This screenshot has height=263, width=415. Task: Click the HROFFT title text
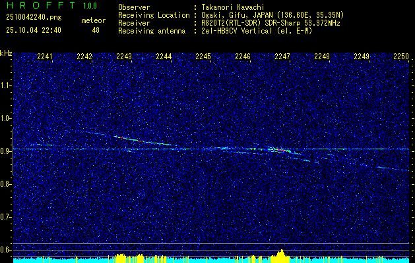(41, 5)
